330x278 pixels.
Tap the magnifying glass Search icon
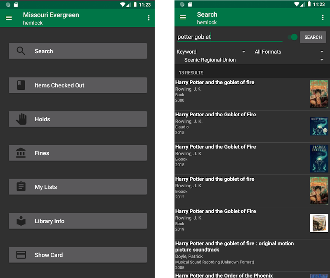[21, 51]
